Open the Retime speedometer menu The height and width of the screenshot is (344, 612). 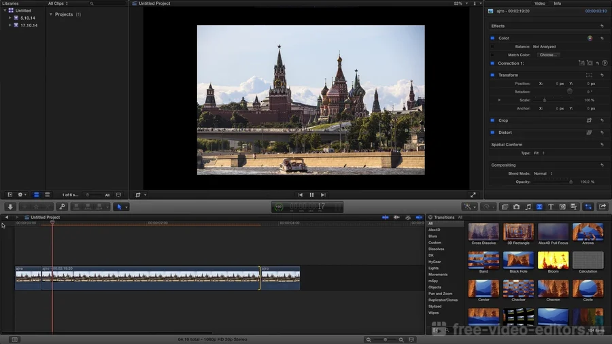tap(488, 207)
